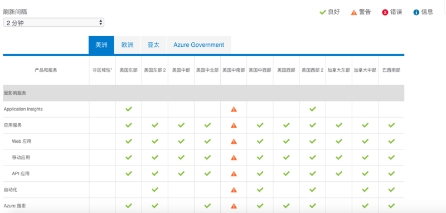Click the blue 信息 legend icon
The height and width of the screenshot is (213, 446).
pyautogui.click(x=416, y=12)
